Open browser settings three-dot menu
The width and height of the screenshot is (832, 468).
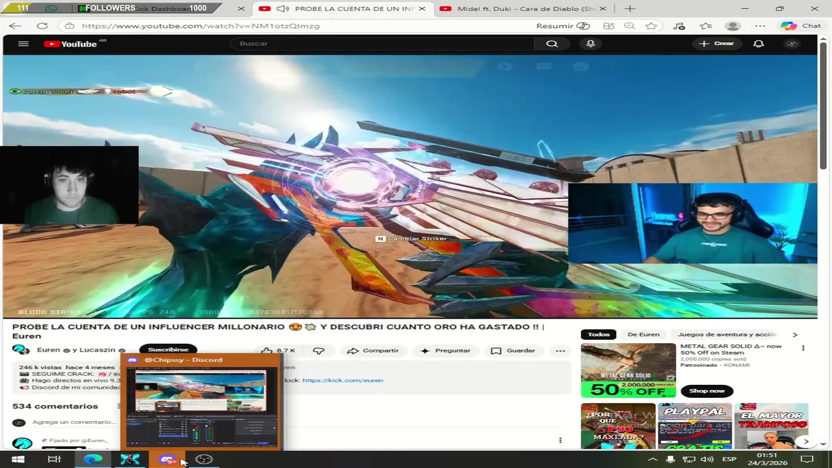(760, 26)
